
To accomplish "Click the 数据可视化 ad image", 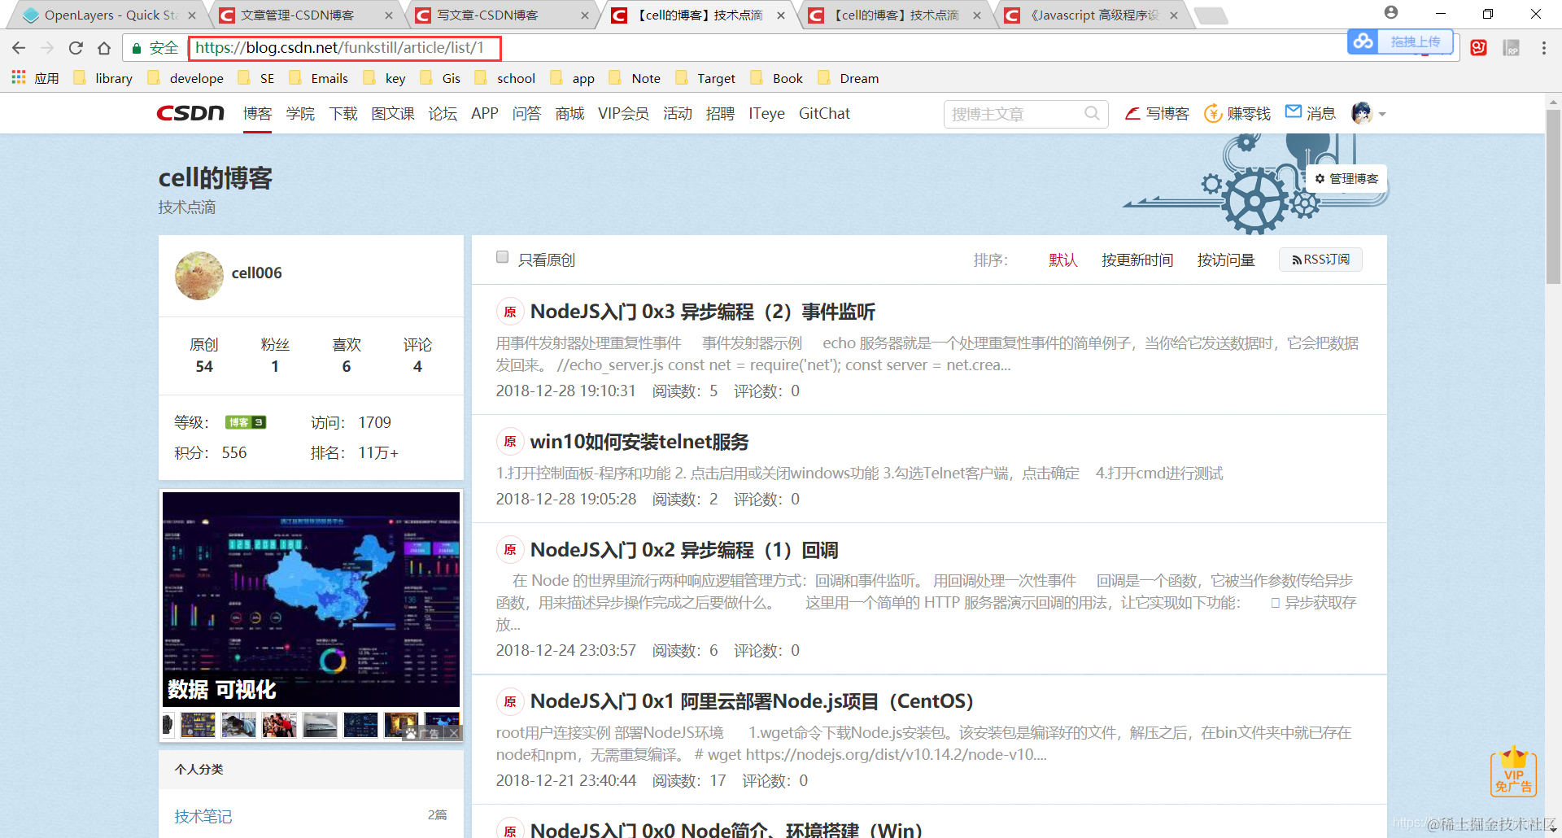I will [x=311, y=599].
